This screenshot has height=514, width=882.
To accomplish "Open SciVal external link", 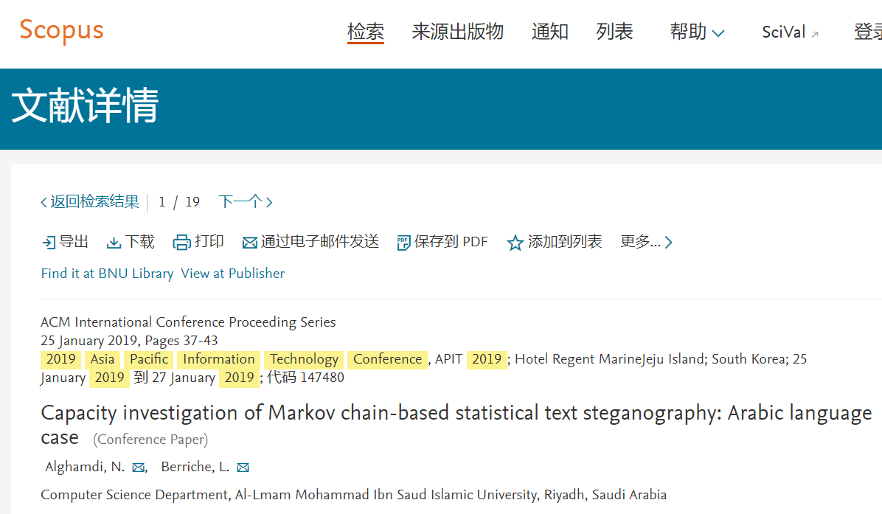I will [790, 32].
